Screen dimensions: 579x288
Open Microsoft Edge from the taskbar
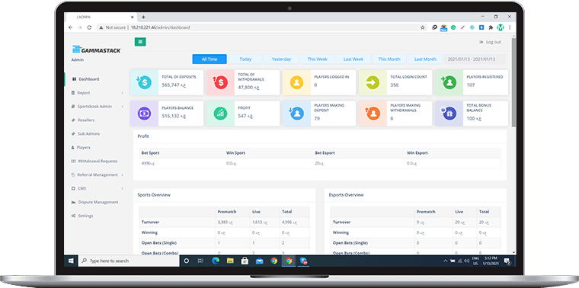tap(216, 261)
